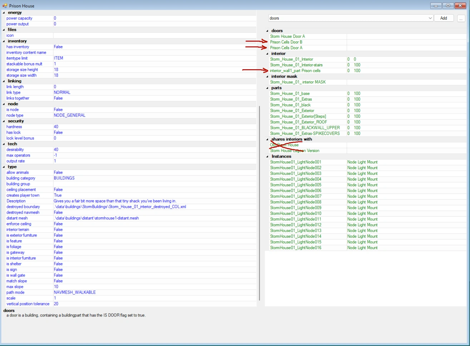Screen dimensions: 470x346
Task: Collapse the Instances list on right
Action: 267,156
